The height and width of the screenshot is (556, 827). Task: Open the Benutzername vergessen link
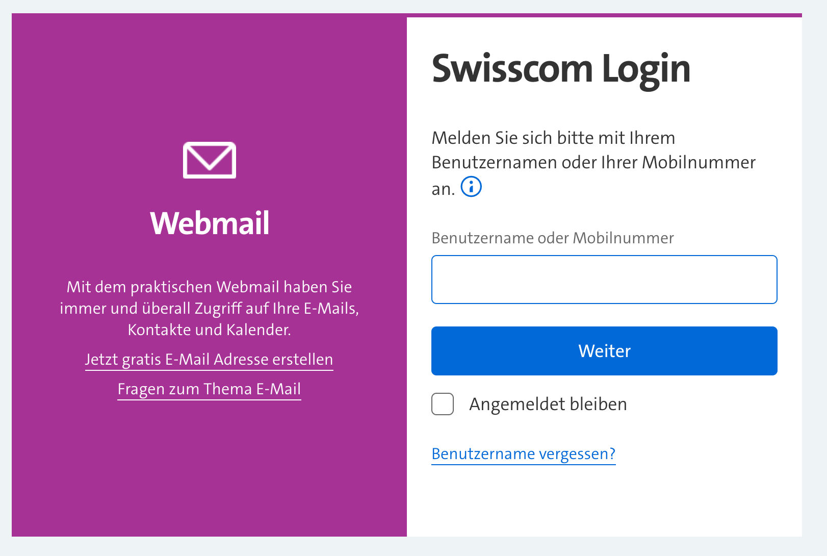pos(524,453)
